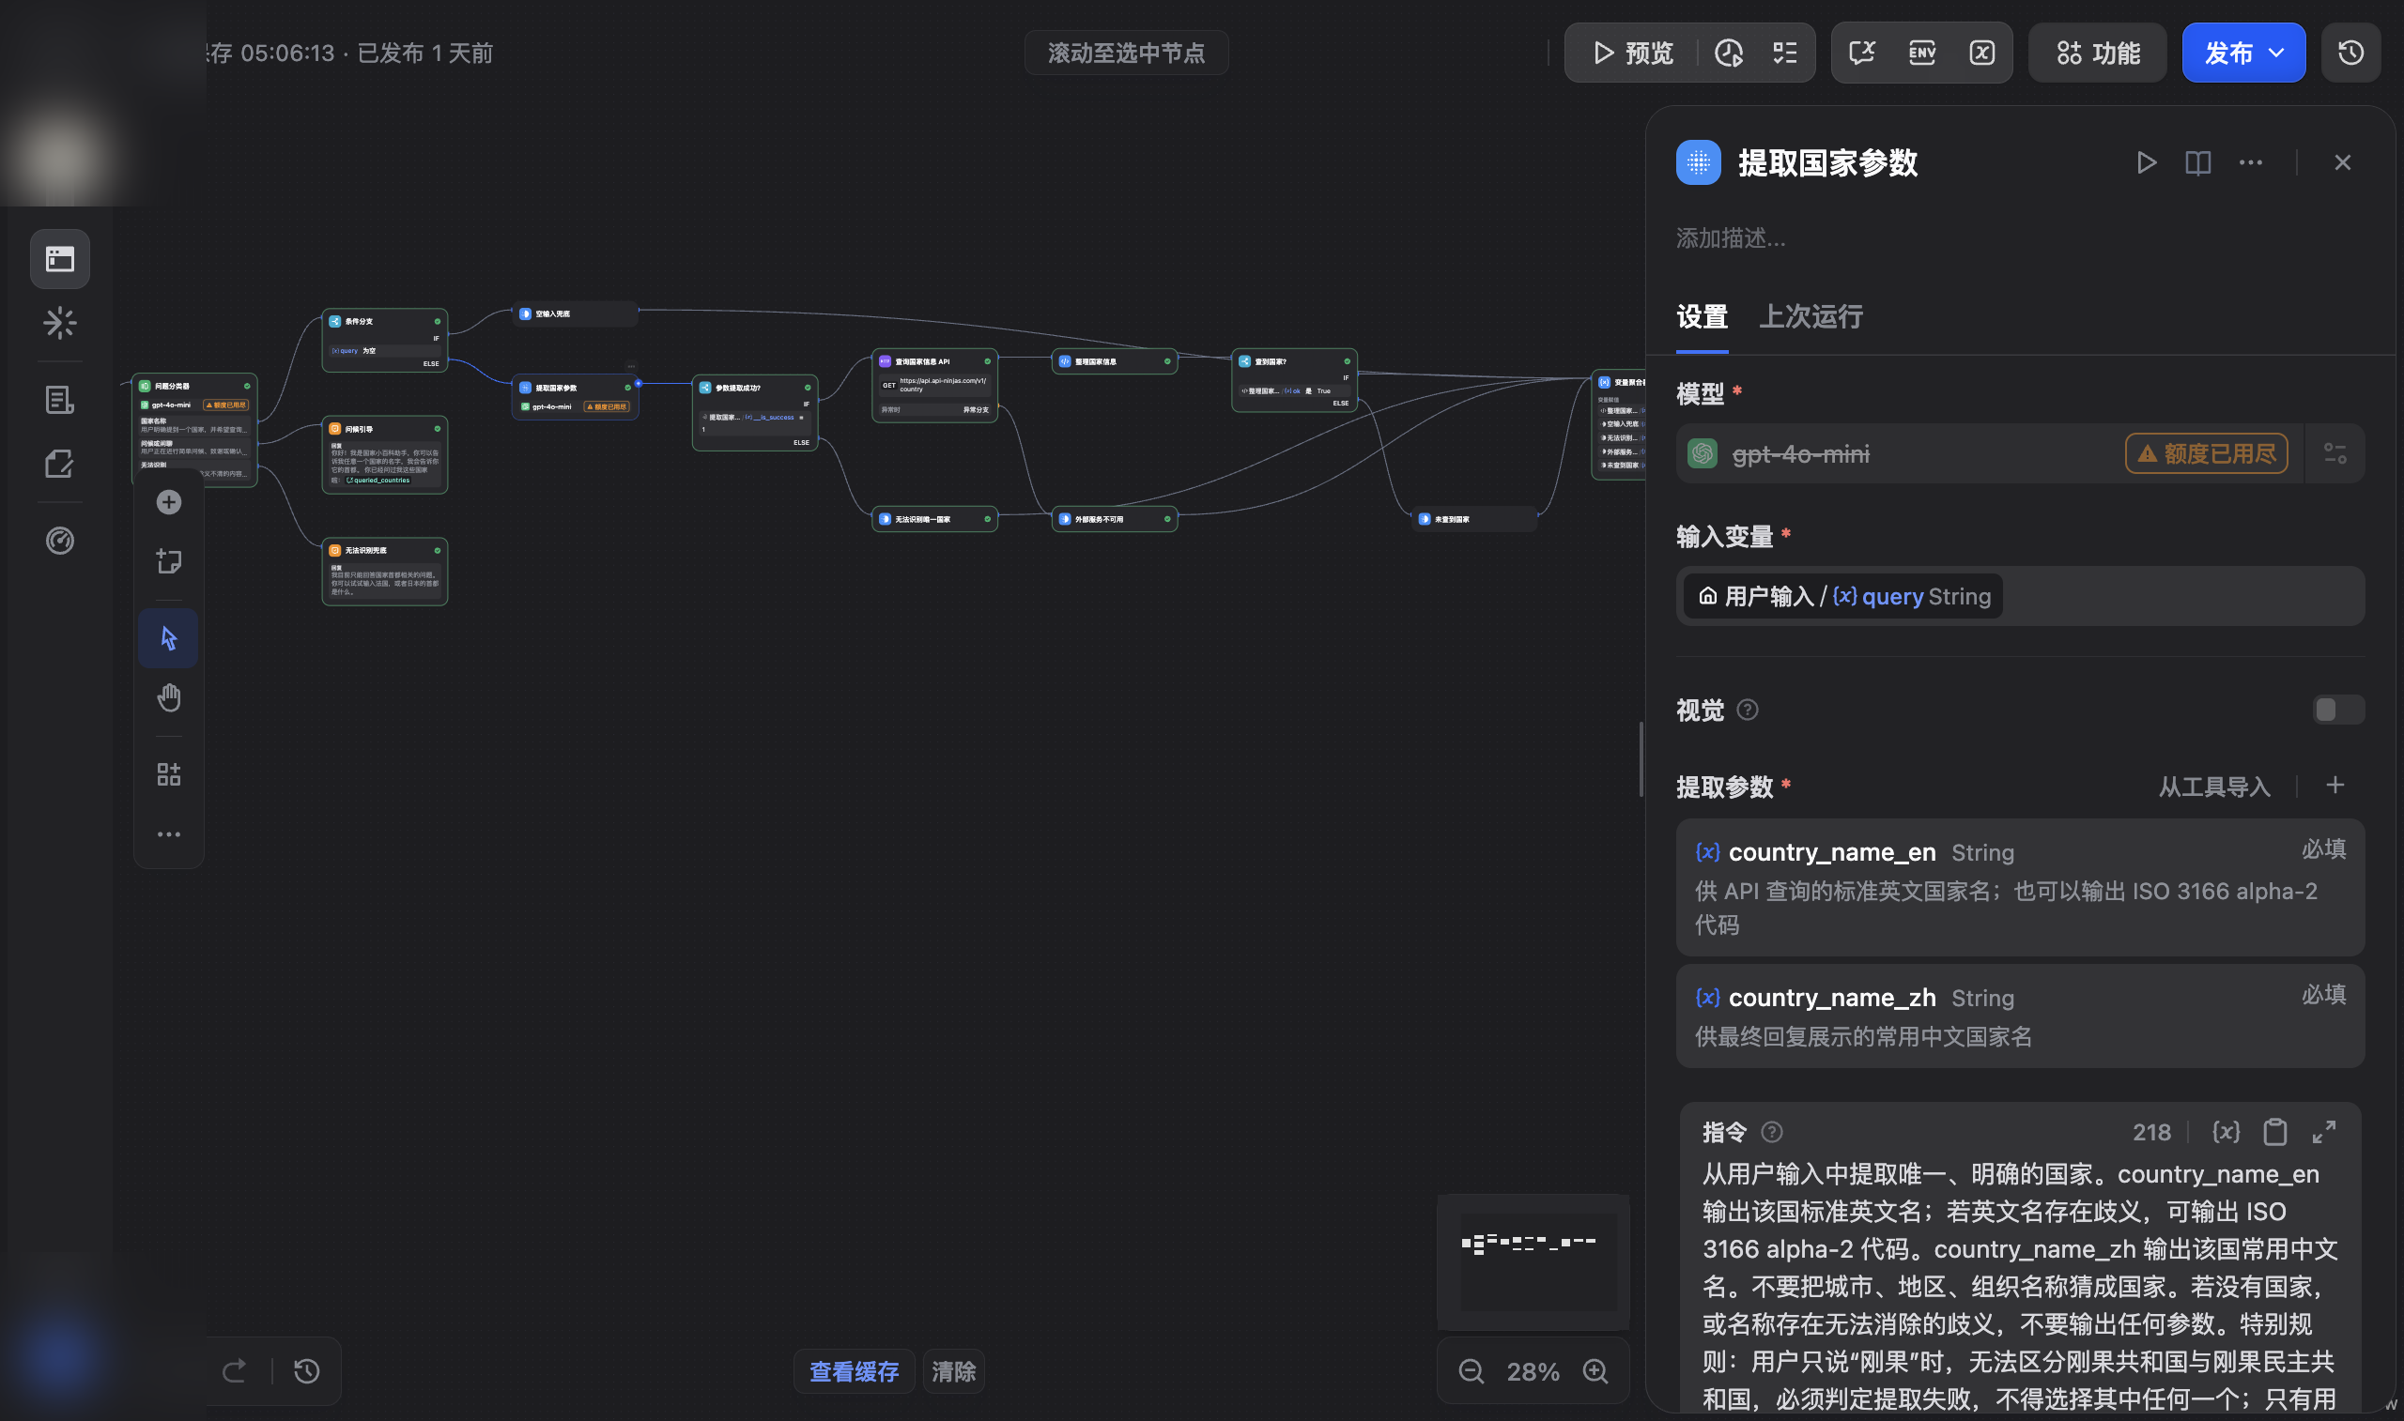Open the run history clock icon

(1729, 53)
